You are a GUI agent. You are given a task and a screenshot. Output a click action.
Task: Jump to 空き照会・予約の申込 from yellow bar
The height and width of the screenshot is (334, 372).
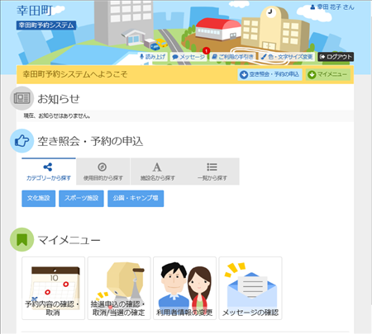[269, 74]
